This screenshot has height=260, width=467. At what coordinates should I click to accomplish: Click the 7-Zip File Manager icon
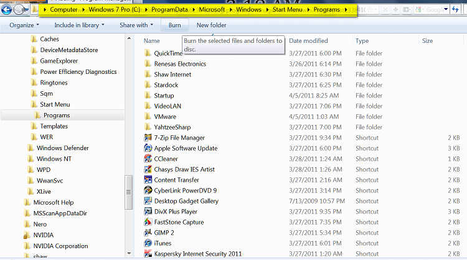coord(148,137)
